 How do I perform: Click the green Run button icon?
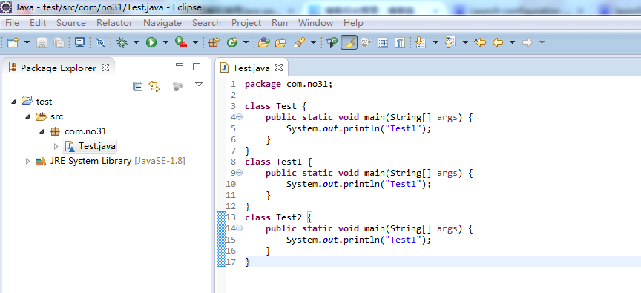[x=151, y=42]
